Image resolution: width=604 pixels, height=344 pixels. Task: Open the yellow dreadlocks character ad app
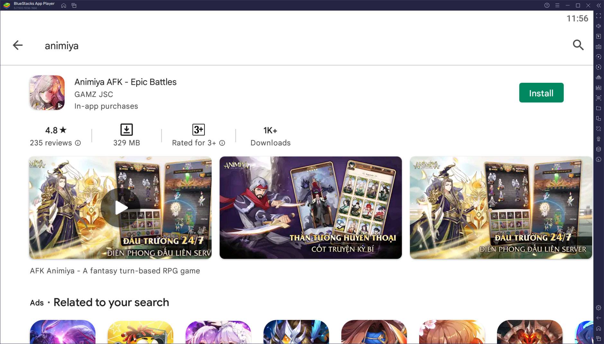[140, 332]
